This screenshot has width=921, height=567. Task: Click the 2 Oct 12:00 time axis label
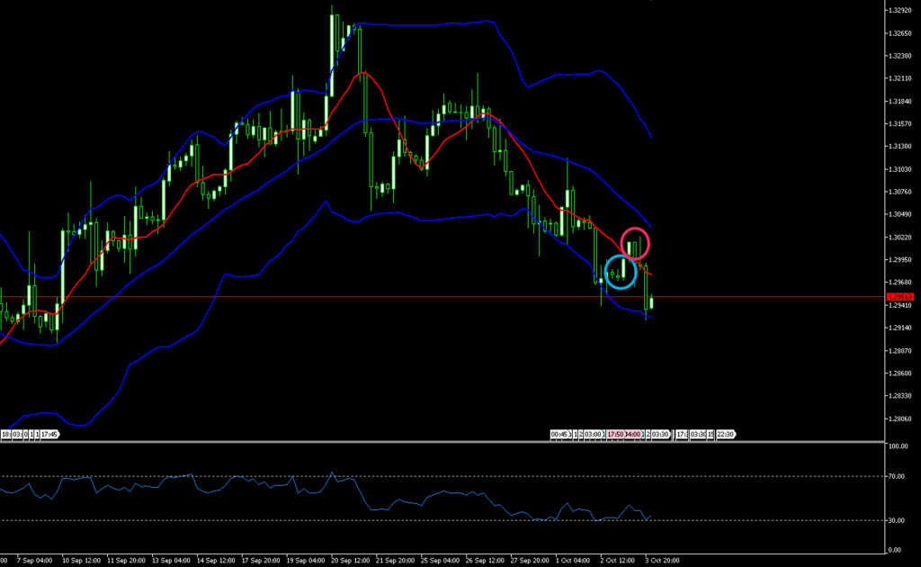[x=617, y=561]
